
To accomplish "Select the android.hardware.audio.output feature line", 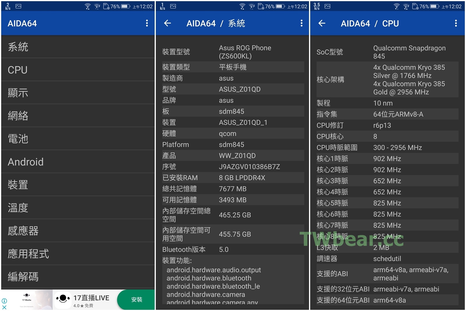I will coord(214,270).
